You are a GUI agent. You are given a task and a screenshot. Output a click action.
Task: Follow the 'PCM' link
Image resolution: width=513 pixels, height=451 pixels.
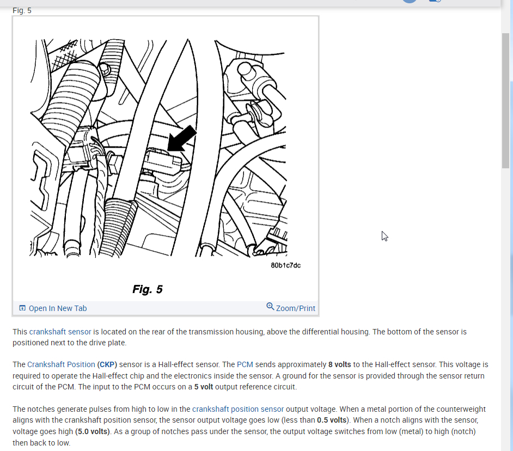tap(245, 364)
